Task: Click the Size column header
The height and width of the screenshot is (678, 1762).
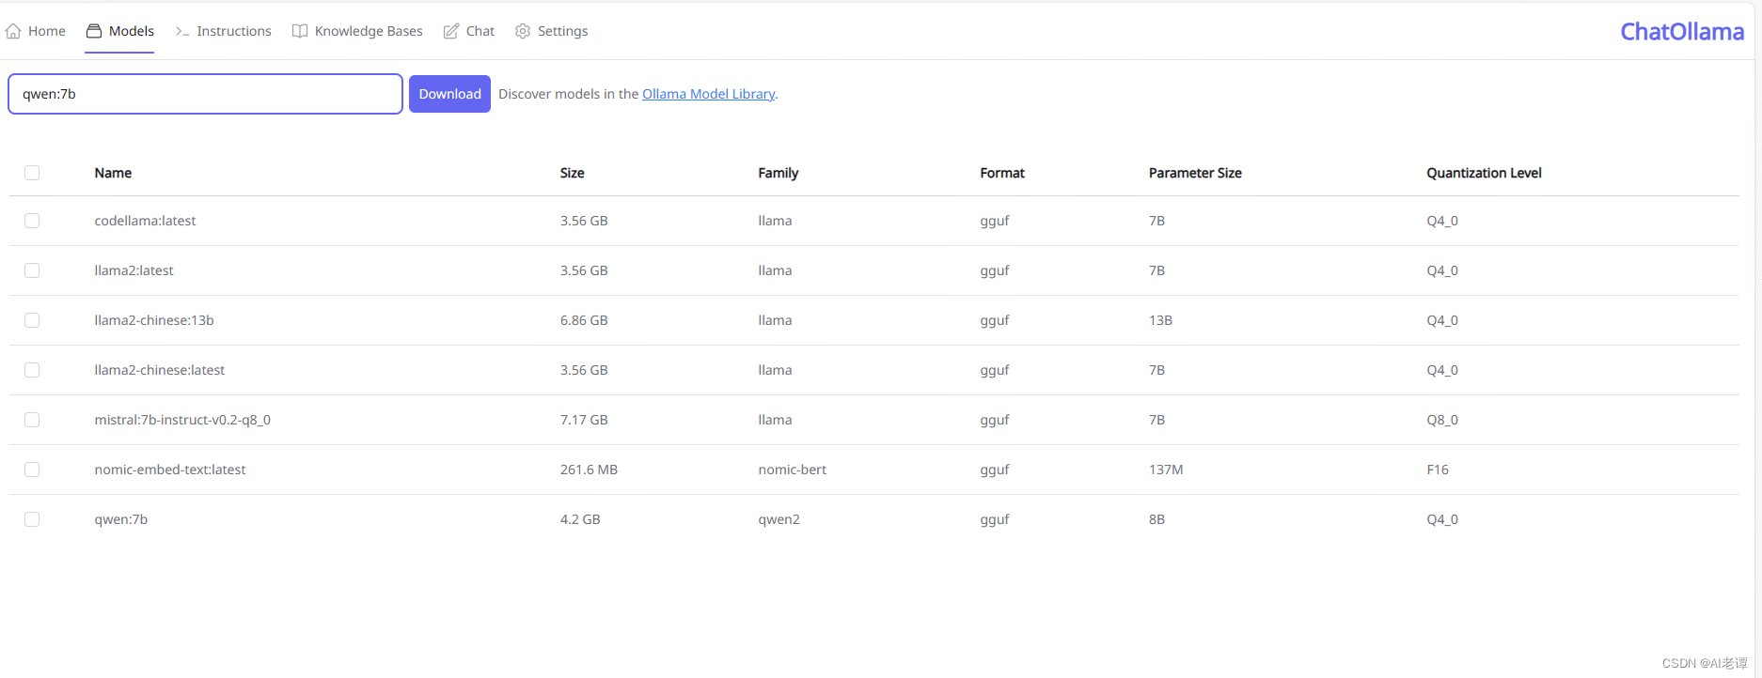Action: [x=573, y=173]
